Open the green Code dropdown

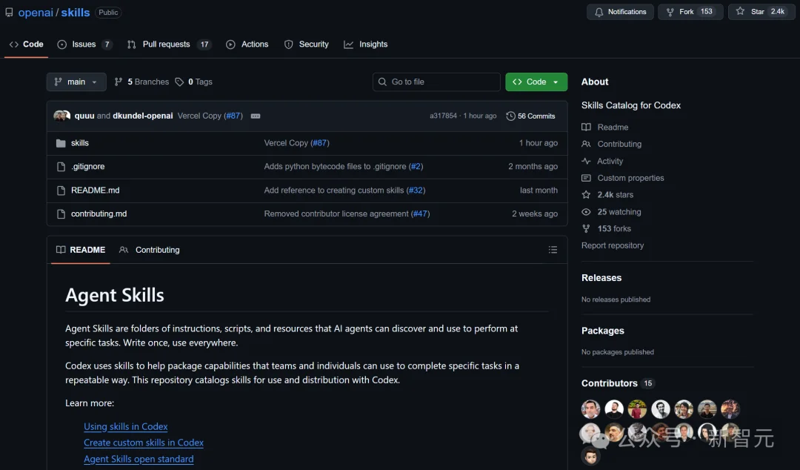click(536, 82)
